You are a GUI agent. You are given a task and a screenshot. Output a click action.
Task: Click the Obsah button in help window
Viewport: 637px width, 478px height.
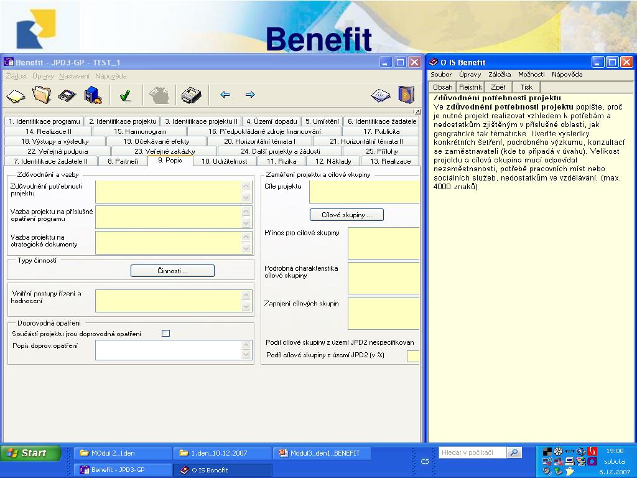tap(442, 87)
